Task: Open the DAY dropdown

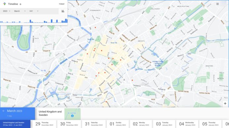Action: (x=34, y=11)
